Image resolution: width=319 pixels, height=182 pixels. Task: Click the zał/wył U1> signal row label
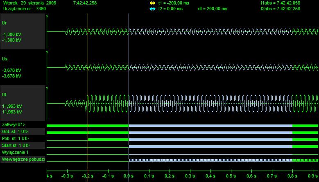[14, 124]
